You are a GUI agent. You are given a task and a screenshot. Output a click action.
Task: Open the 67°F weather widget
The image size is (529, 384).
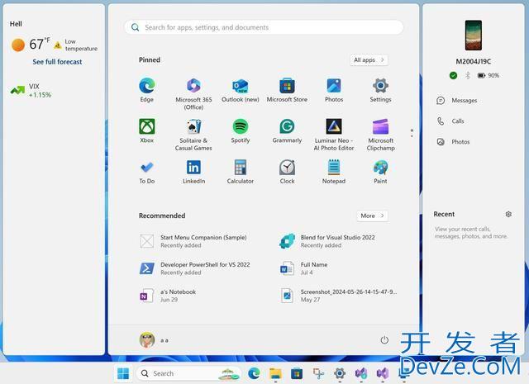[31, 44]
